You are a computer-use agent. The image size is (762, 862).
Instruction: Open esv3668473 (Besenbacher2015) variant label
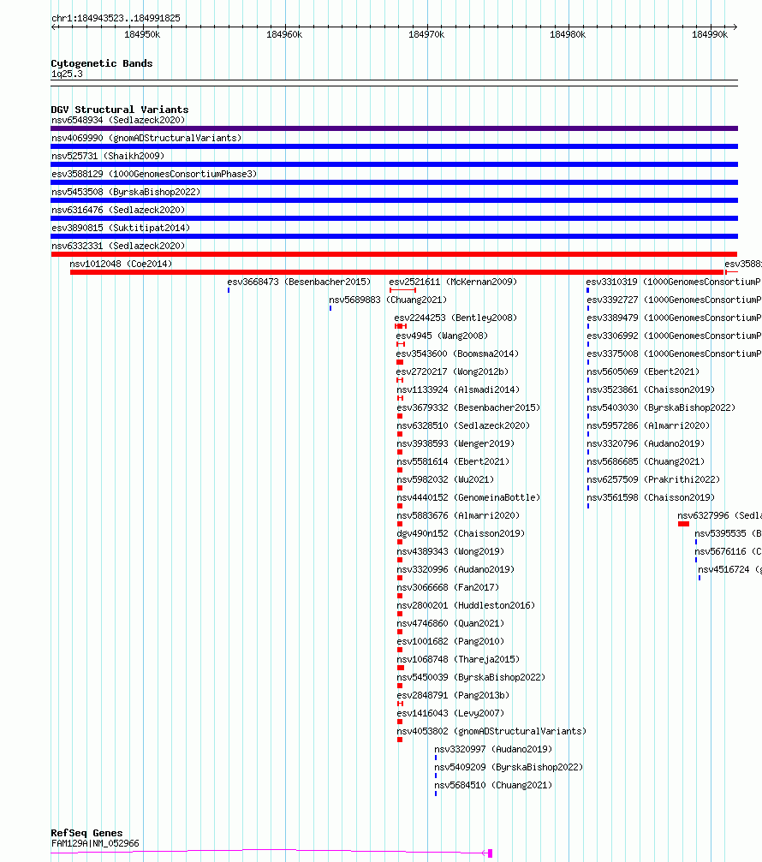299,282
